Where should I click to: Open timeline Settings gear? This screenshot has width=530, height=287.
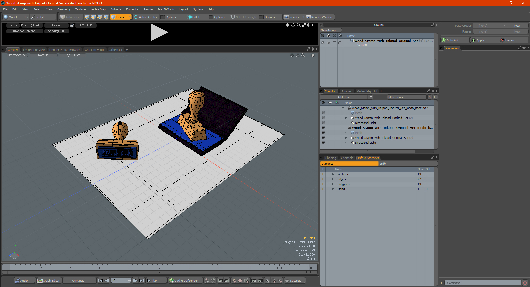pos(293,281)
